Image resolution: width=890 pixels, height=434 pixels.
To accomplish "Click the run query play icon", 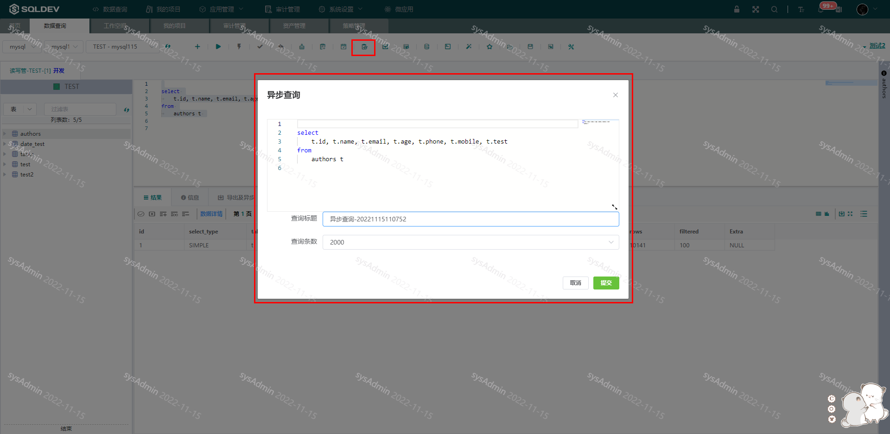I will point(218,47).
